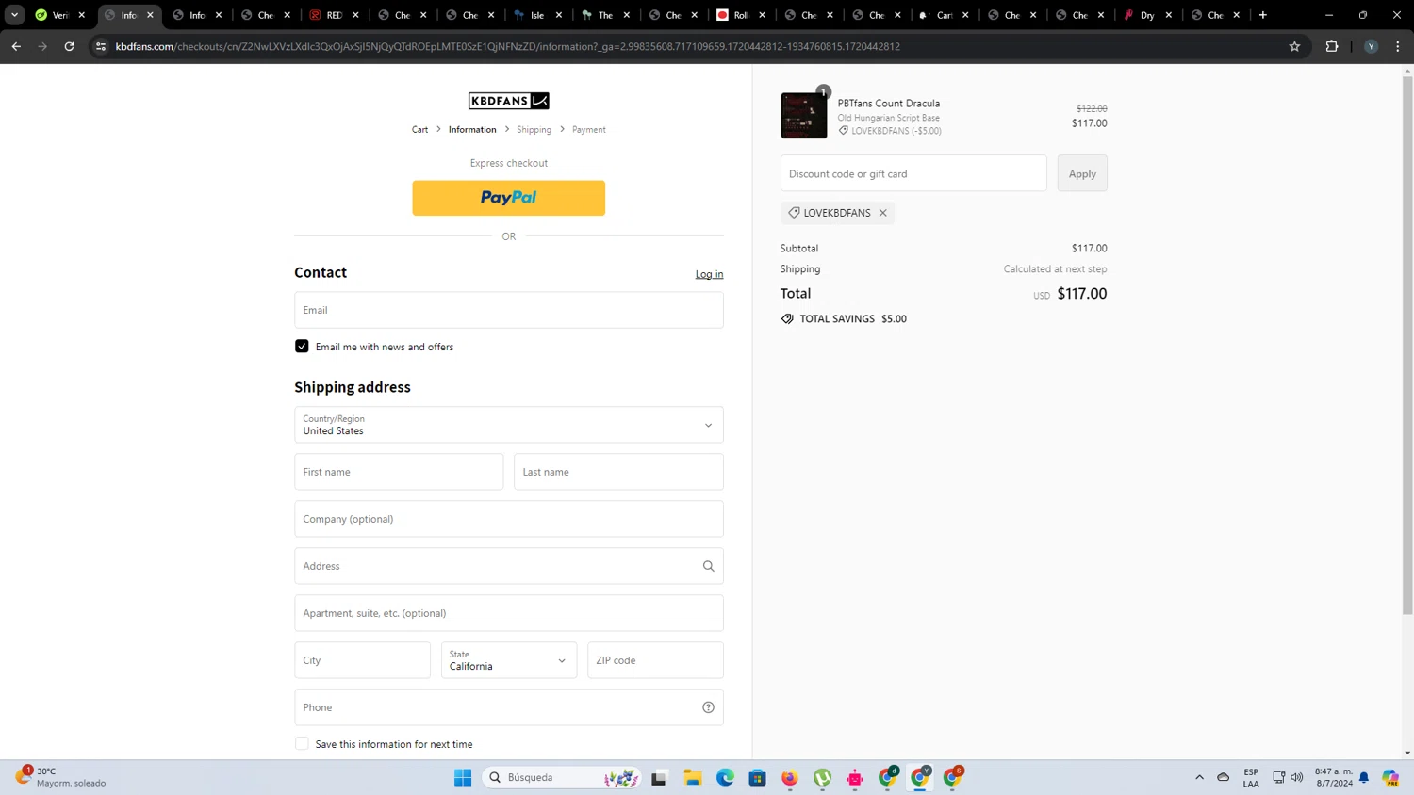Open the Chrome three-dot menu

pos(1398,46)
